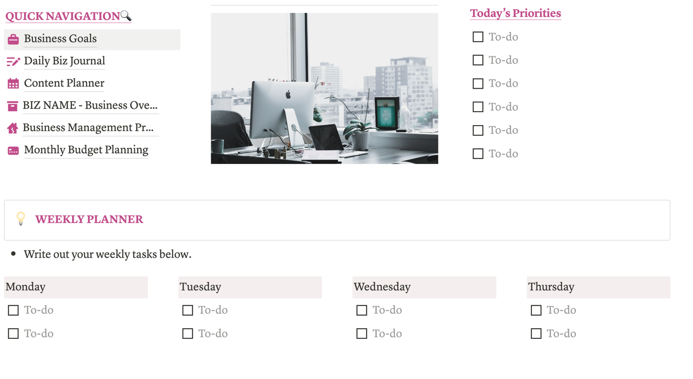Click the first Tuesday to-do text field
Viewport: 693px width, 379px height.
click(x=213, y=310)
